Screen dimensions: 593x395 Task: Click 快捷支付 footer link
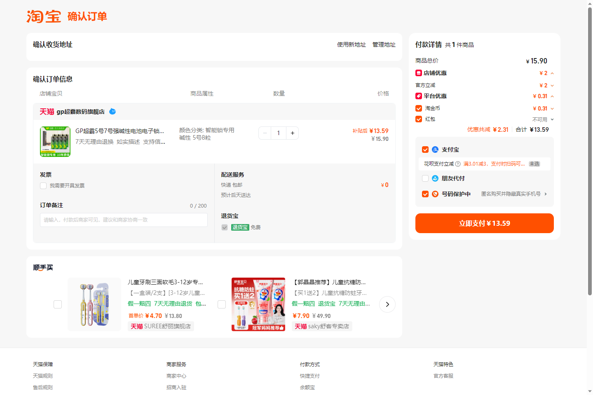click(x=310, y=376)
